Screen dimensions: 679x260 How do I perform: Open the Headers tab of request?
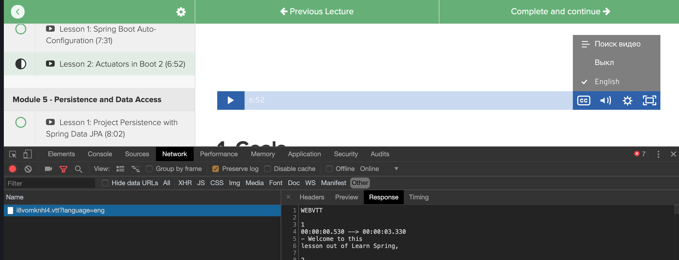point(312,197)
